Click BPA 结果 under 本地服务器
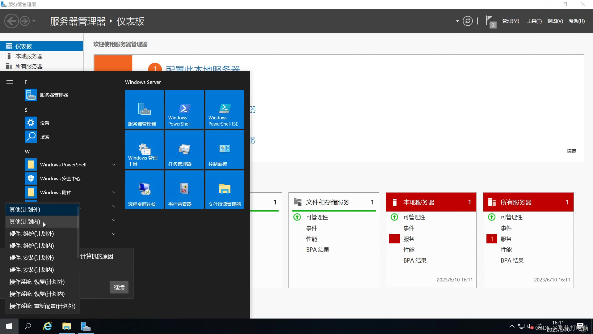This screenshot has width=593, height=334. pos(415,260)
